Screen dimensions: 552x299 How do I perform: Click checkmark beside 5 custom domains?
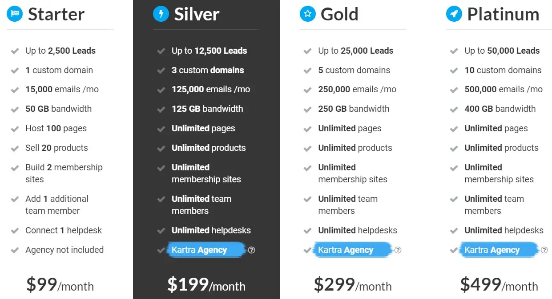(307, 71)
